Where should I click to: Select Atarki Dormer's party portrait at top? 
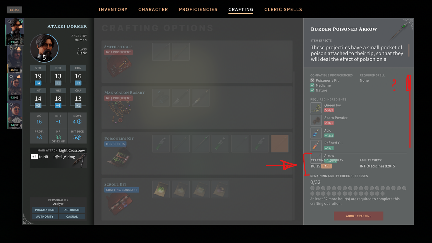click(15, 32)
